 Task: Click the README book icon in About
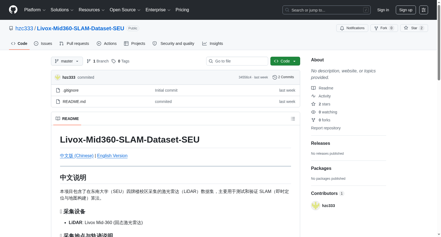click(x=313, y=88)
